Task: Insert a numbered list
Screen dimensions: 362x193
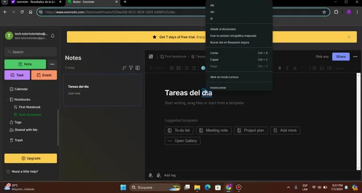Action: tap(322, 68)
